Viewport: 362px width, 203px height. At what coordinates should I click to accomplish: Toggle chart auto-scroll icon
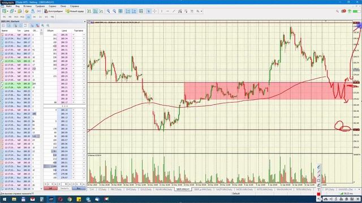pyautogui.click(x=128, y=11)
